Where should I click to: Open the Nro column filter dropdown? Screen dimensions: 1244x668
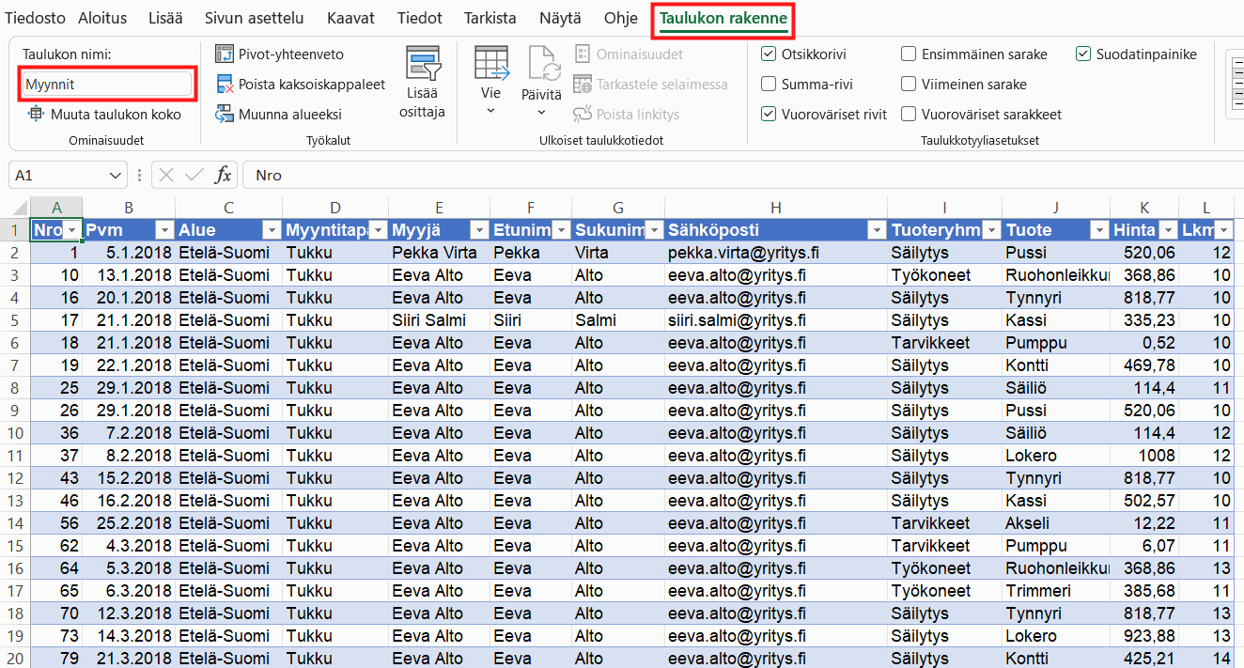click(x=71, y=230)
